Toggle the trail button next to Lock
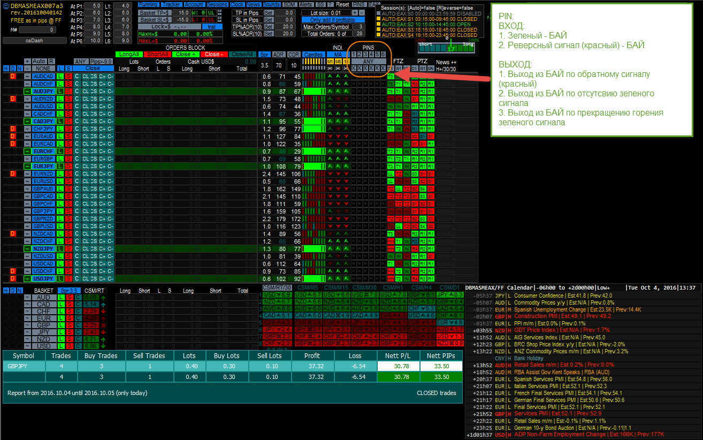Image resolution: width=703 pixels, height=440 pixels. pyautogui.click(x=212, y=27)
